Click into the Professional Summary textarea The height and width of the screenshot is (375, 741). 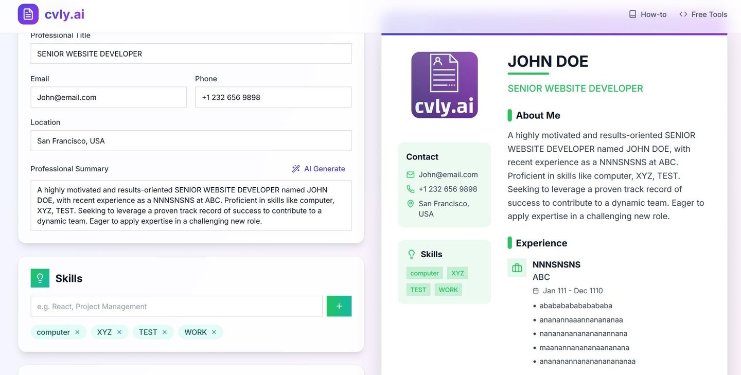(191, 205)
